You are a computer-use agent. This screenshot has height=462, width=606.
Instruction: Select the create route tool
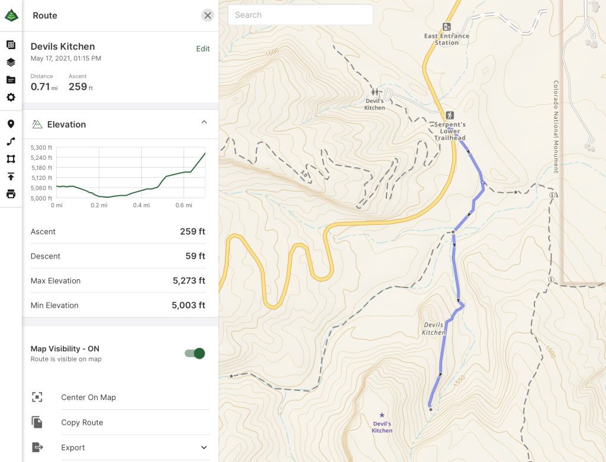(11, 141)
